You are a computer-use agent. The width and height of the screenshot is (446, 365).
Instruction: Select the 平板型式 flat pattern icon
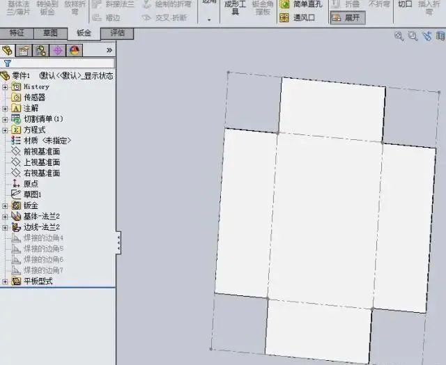pyautogui.click(x=16, y=281)
